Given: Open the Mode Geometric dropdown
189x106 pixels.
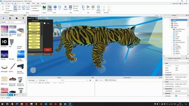Looking at the screenshot, I should click(x=38, y=6).
